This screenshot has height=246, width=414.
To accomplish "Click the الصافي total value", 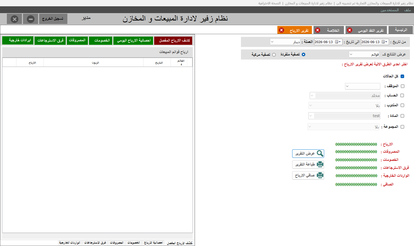I will [x=356, y=185].
